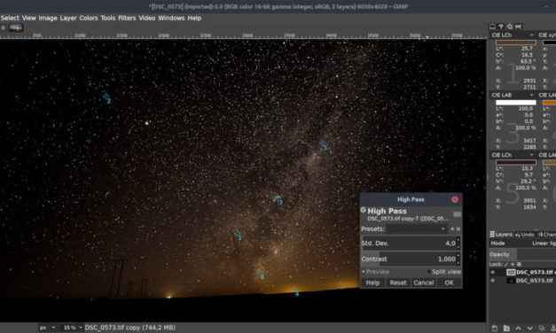Switch to the Undo tab

[524, 235]
